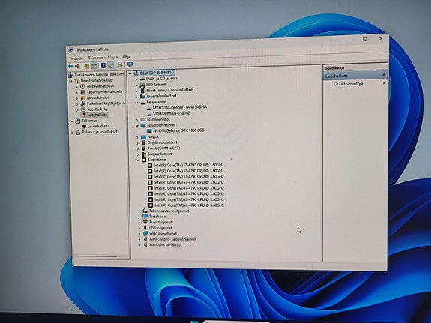Viewport: 431px width, 323px height.
Task: Open the Toiminto menu
Action: click(x=96, y=58)
